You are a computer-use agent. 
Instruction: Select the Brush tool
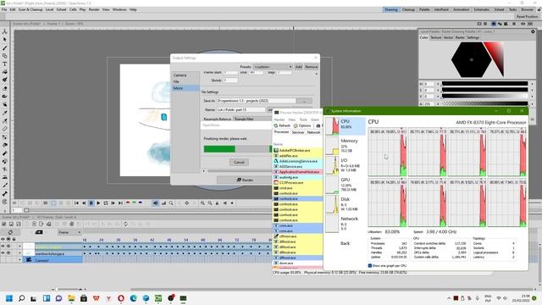(5, 47)
